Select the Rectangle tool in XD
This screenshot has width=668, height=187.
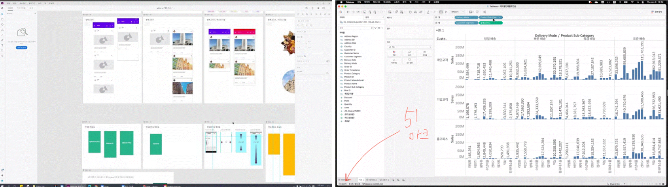(x=2, y=19)
